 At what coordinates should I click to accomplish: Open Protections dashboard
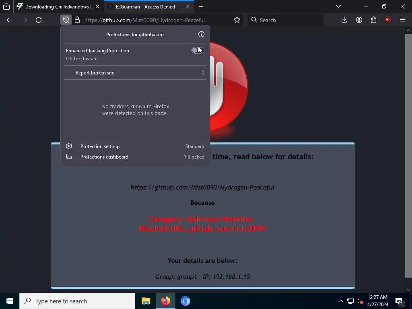(x=135, y=157)
